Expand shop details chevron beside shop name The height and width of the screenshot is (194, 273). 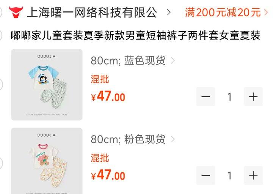pyautogui.click(x=168, y=12)
